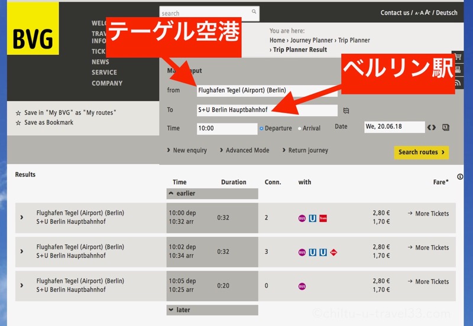Switch language to Deutsch

pos(446,12)
